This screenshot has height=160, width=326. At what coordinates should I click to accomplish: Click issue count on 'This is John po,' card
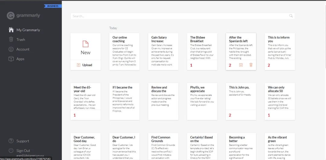[x=230, y=115]
